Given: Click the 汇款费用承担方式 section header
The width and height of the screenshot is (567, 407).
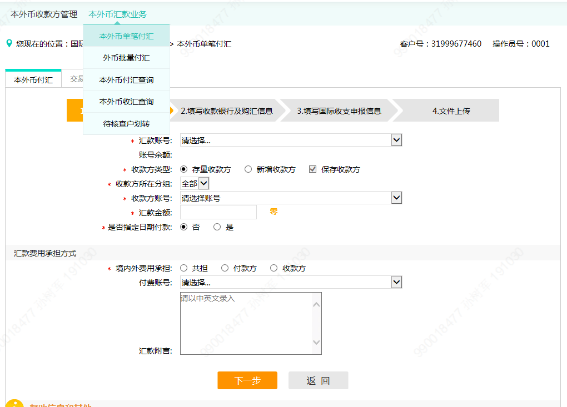Looking at the screenshot, I should (x=45, y=253).
